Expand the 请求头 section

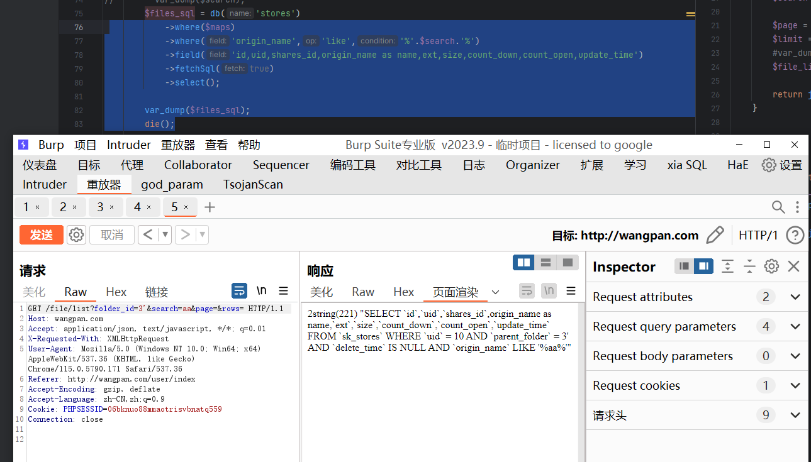[x=697, y=415]
